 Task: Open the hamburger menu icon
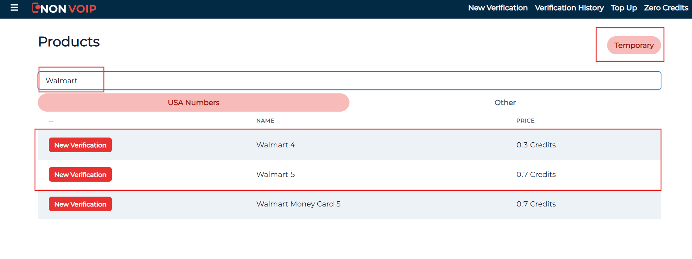pyautogui.click(x=14, y=8)
